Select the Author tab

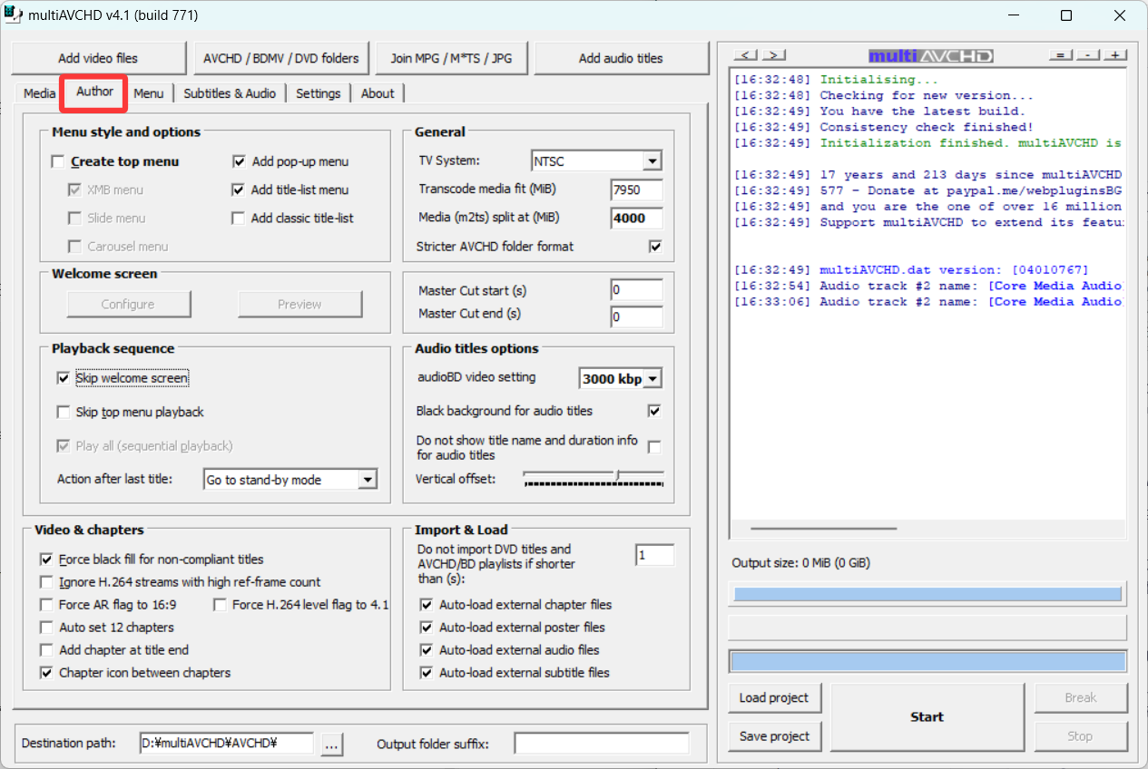pyautogui.click(x=94, y=92)
